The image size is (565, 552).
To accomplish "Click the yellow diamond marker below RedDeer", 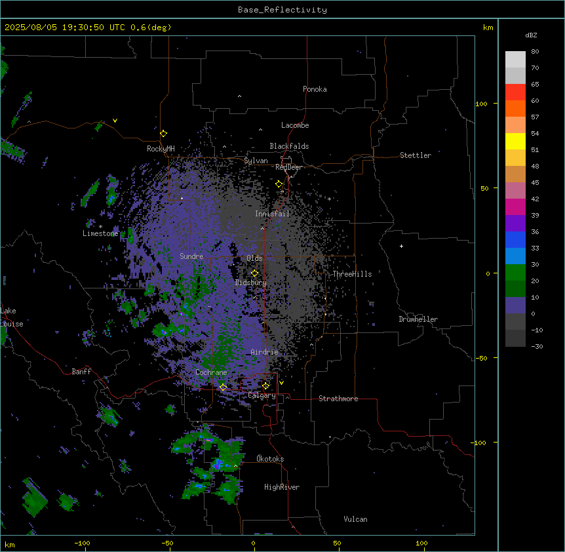I will (279, 184).
